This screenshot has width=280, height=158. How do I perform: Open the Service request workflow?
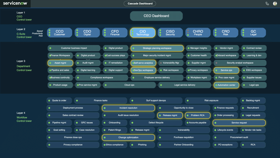(239, 123)
